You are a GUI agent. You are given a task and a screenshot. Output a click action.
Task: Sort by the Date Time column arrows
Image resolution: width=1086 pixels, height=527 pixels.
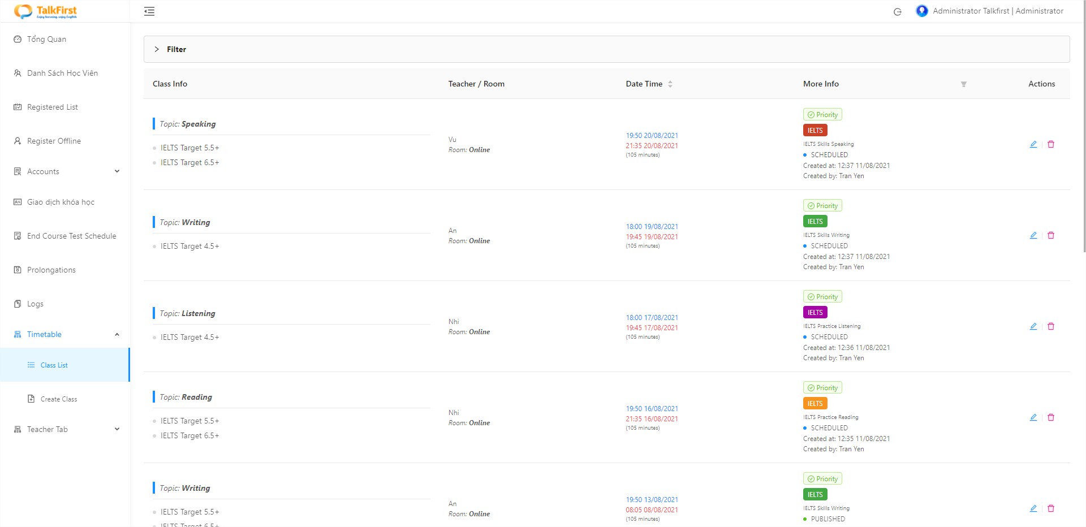coord(670,84)
